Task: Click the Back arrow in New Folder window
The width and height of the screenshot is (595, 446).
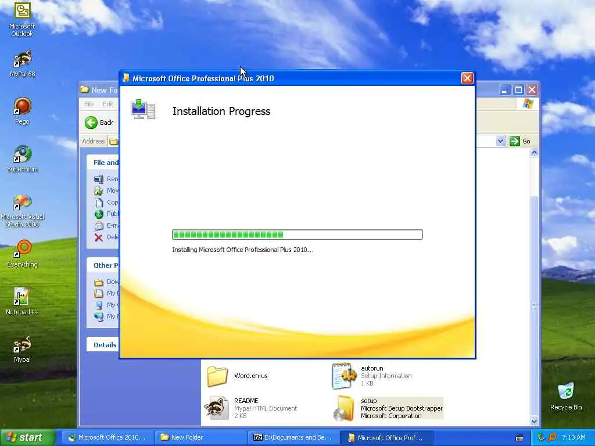Action: coord(91,123)
